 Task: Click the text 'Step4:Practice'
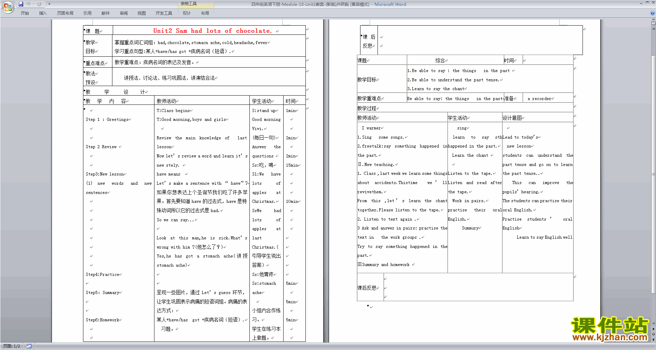coord(102,275)
